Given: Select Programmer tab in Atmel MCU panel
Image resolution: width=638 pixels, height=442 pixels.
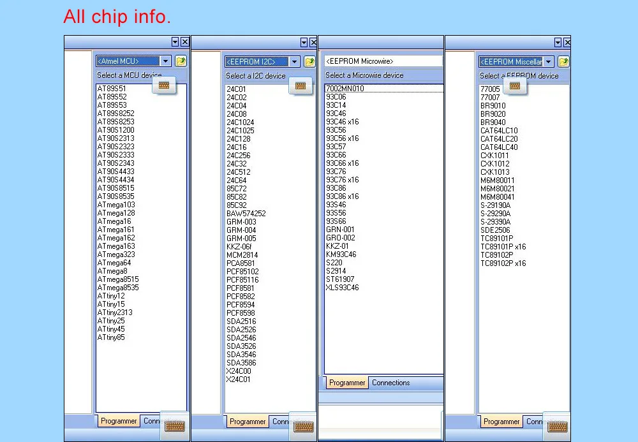Looking at the screenshot, I should (119, 421).
